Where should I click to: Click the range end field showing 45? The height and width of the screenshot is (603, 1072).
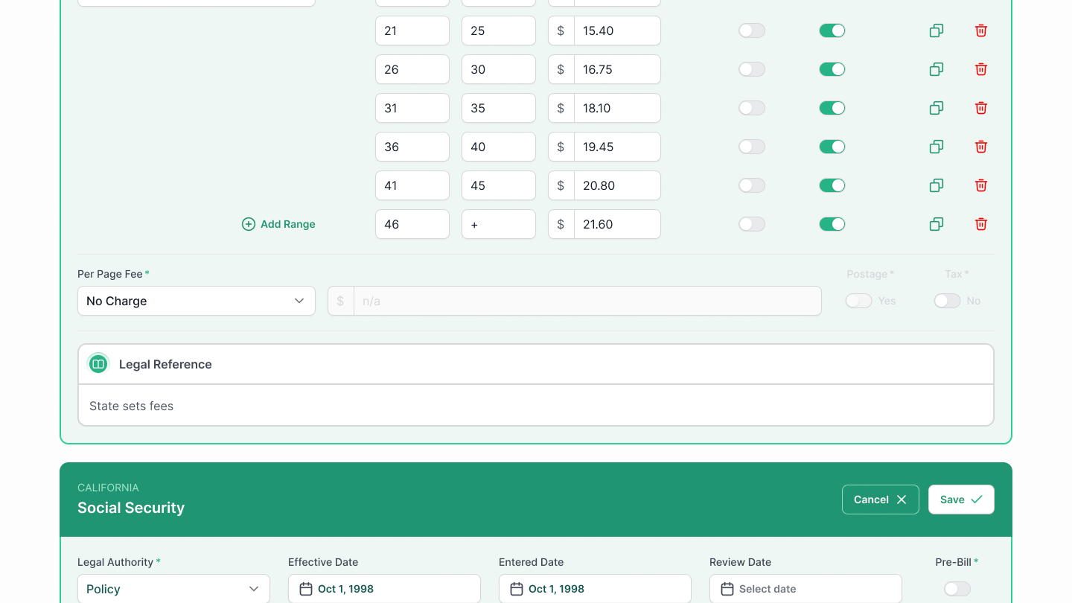(x=499, y=185)
